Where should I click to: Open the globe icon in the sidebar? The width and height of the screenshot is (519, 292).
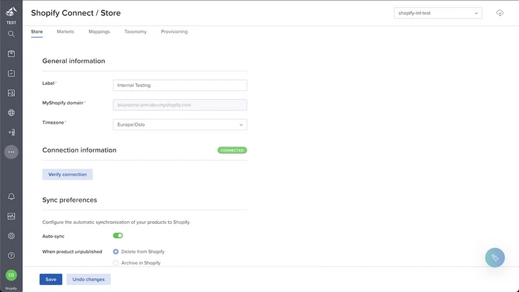11,112
